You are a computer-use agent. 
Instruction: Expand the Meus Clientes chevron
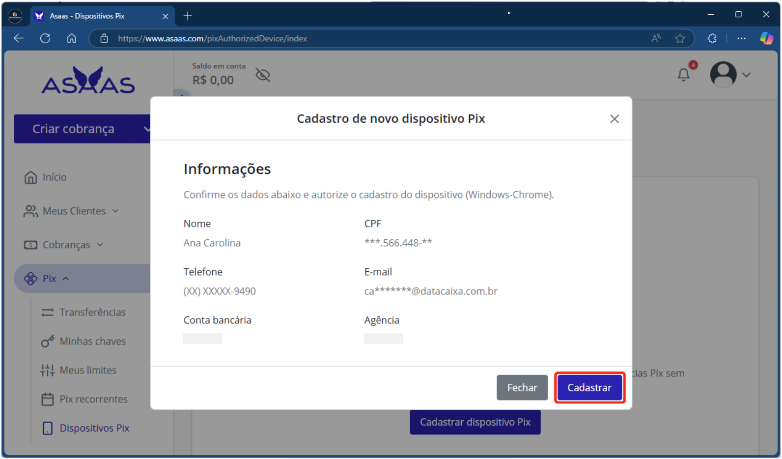coord(115,211)
